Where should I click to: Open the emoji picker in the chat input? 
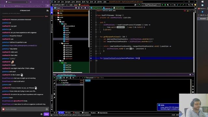(47, 109)
